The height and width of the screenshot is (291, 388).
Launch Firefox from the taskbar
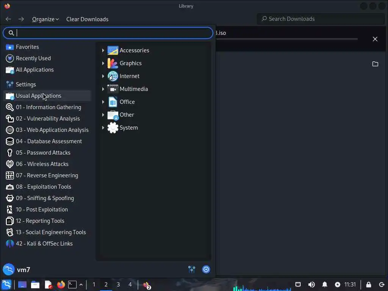(x=61, y=285)
